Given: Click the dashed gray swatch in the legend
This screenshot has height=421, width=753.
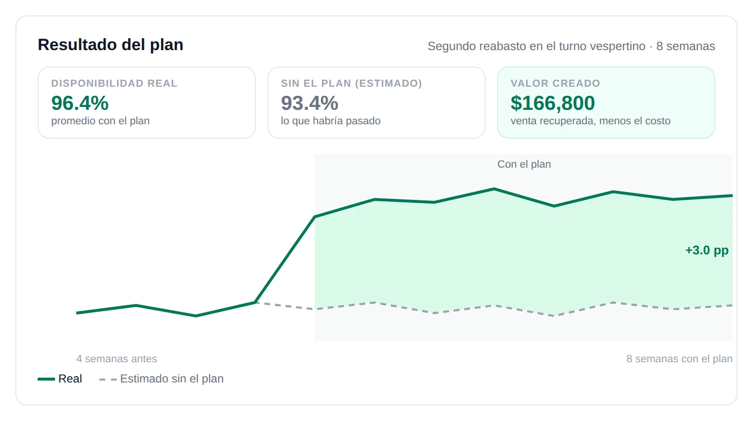Looking at the screenshot, I should 108,380.
